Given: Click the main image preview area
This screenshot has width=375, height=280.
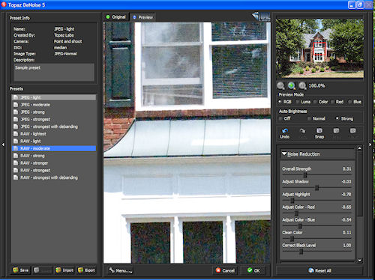Looking at the screenshot, I should pos(187,142).
